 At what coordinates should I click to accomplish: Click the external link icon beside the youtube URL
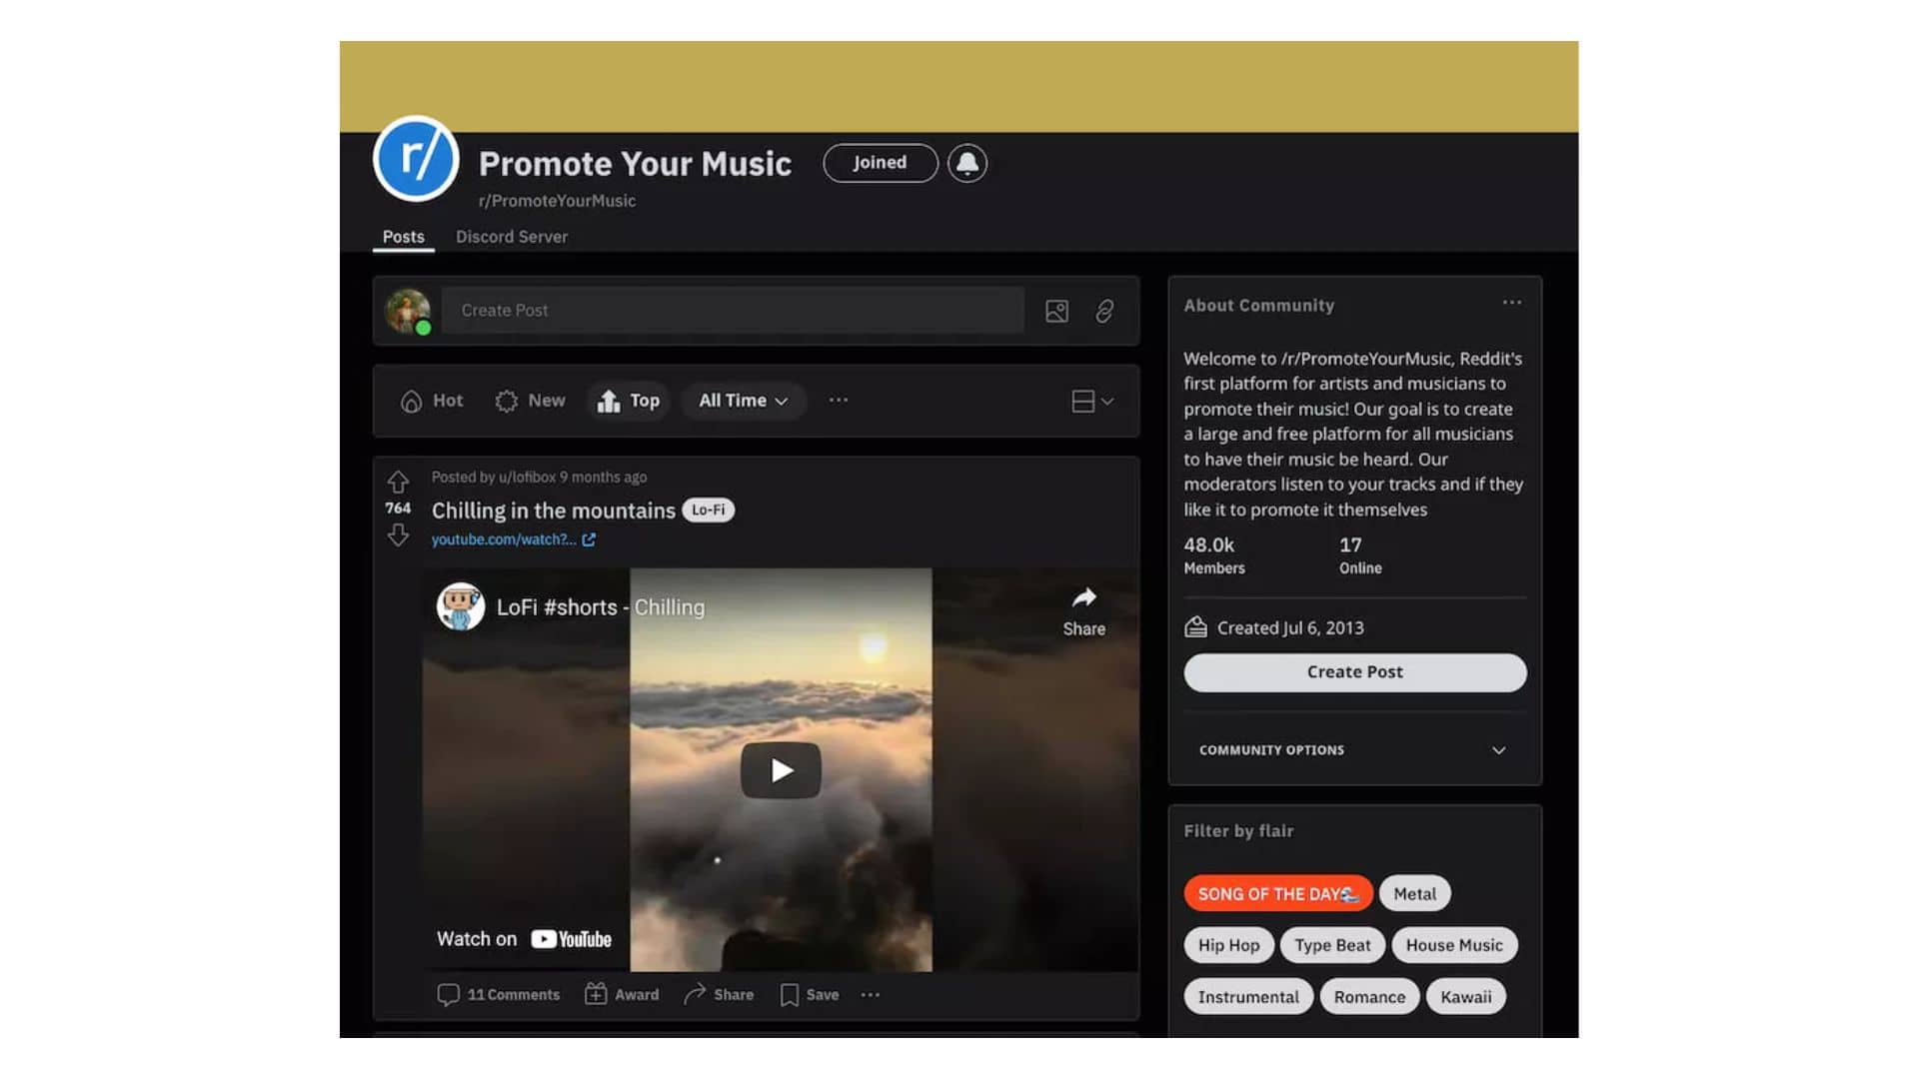[x=589, y=539]
